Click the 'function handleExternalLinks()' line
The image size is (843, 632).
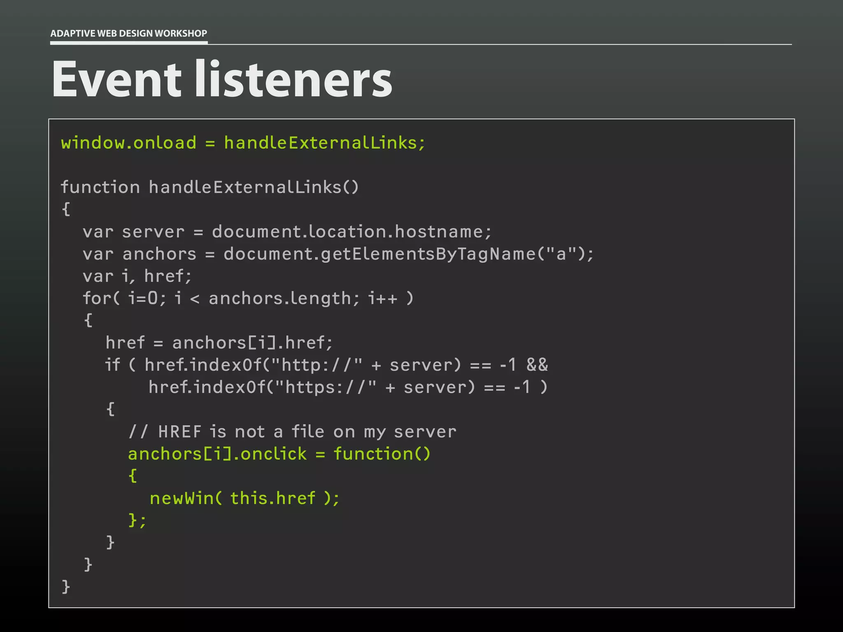[x=210, y=187]
